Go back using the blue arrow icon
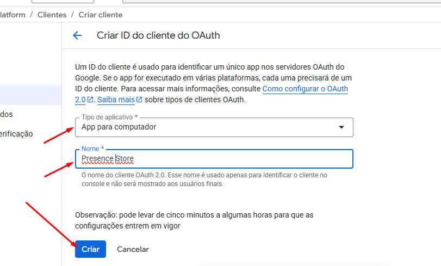Screen dimensions: 441x266 [77, 35]
